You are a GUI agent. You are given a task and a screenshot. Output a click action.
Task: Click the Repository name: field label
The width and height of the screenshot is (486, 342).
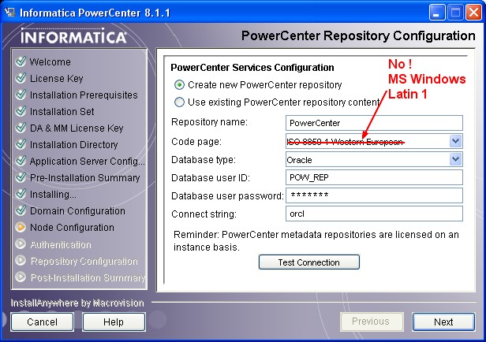tap(210, 122)
